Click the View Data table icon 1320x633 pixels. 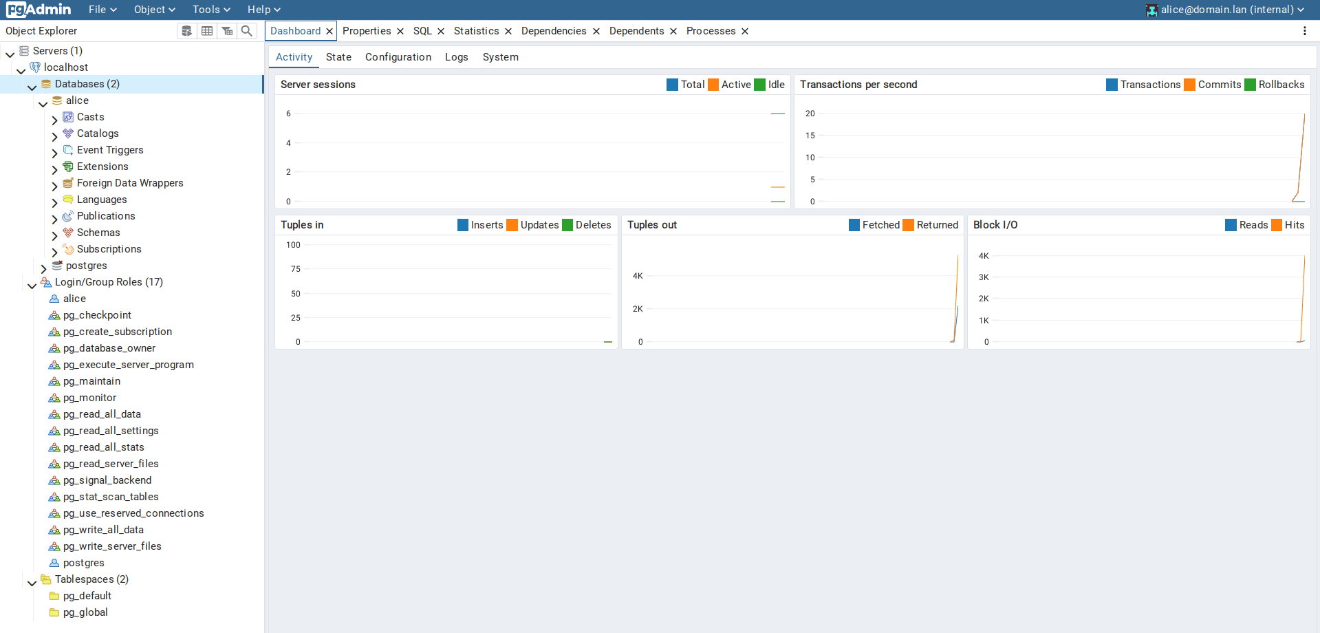point(206,31)
